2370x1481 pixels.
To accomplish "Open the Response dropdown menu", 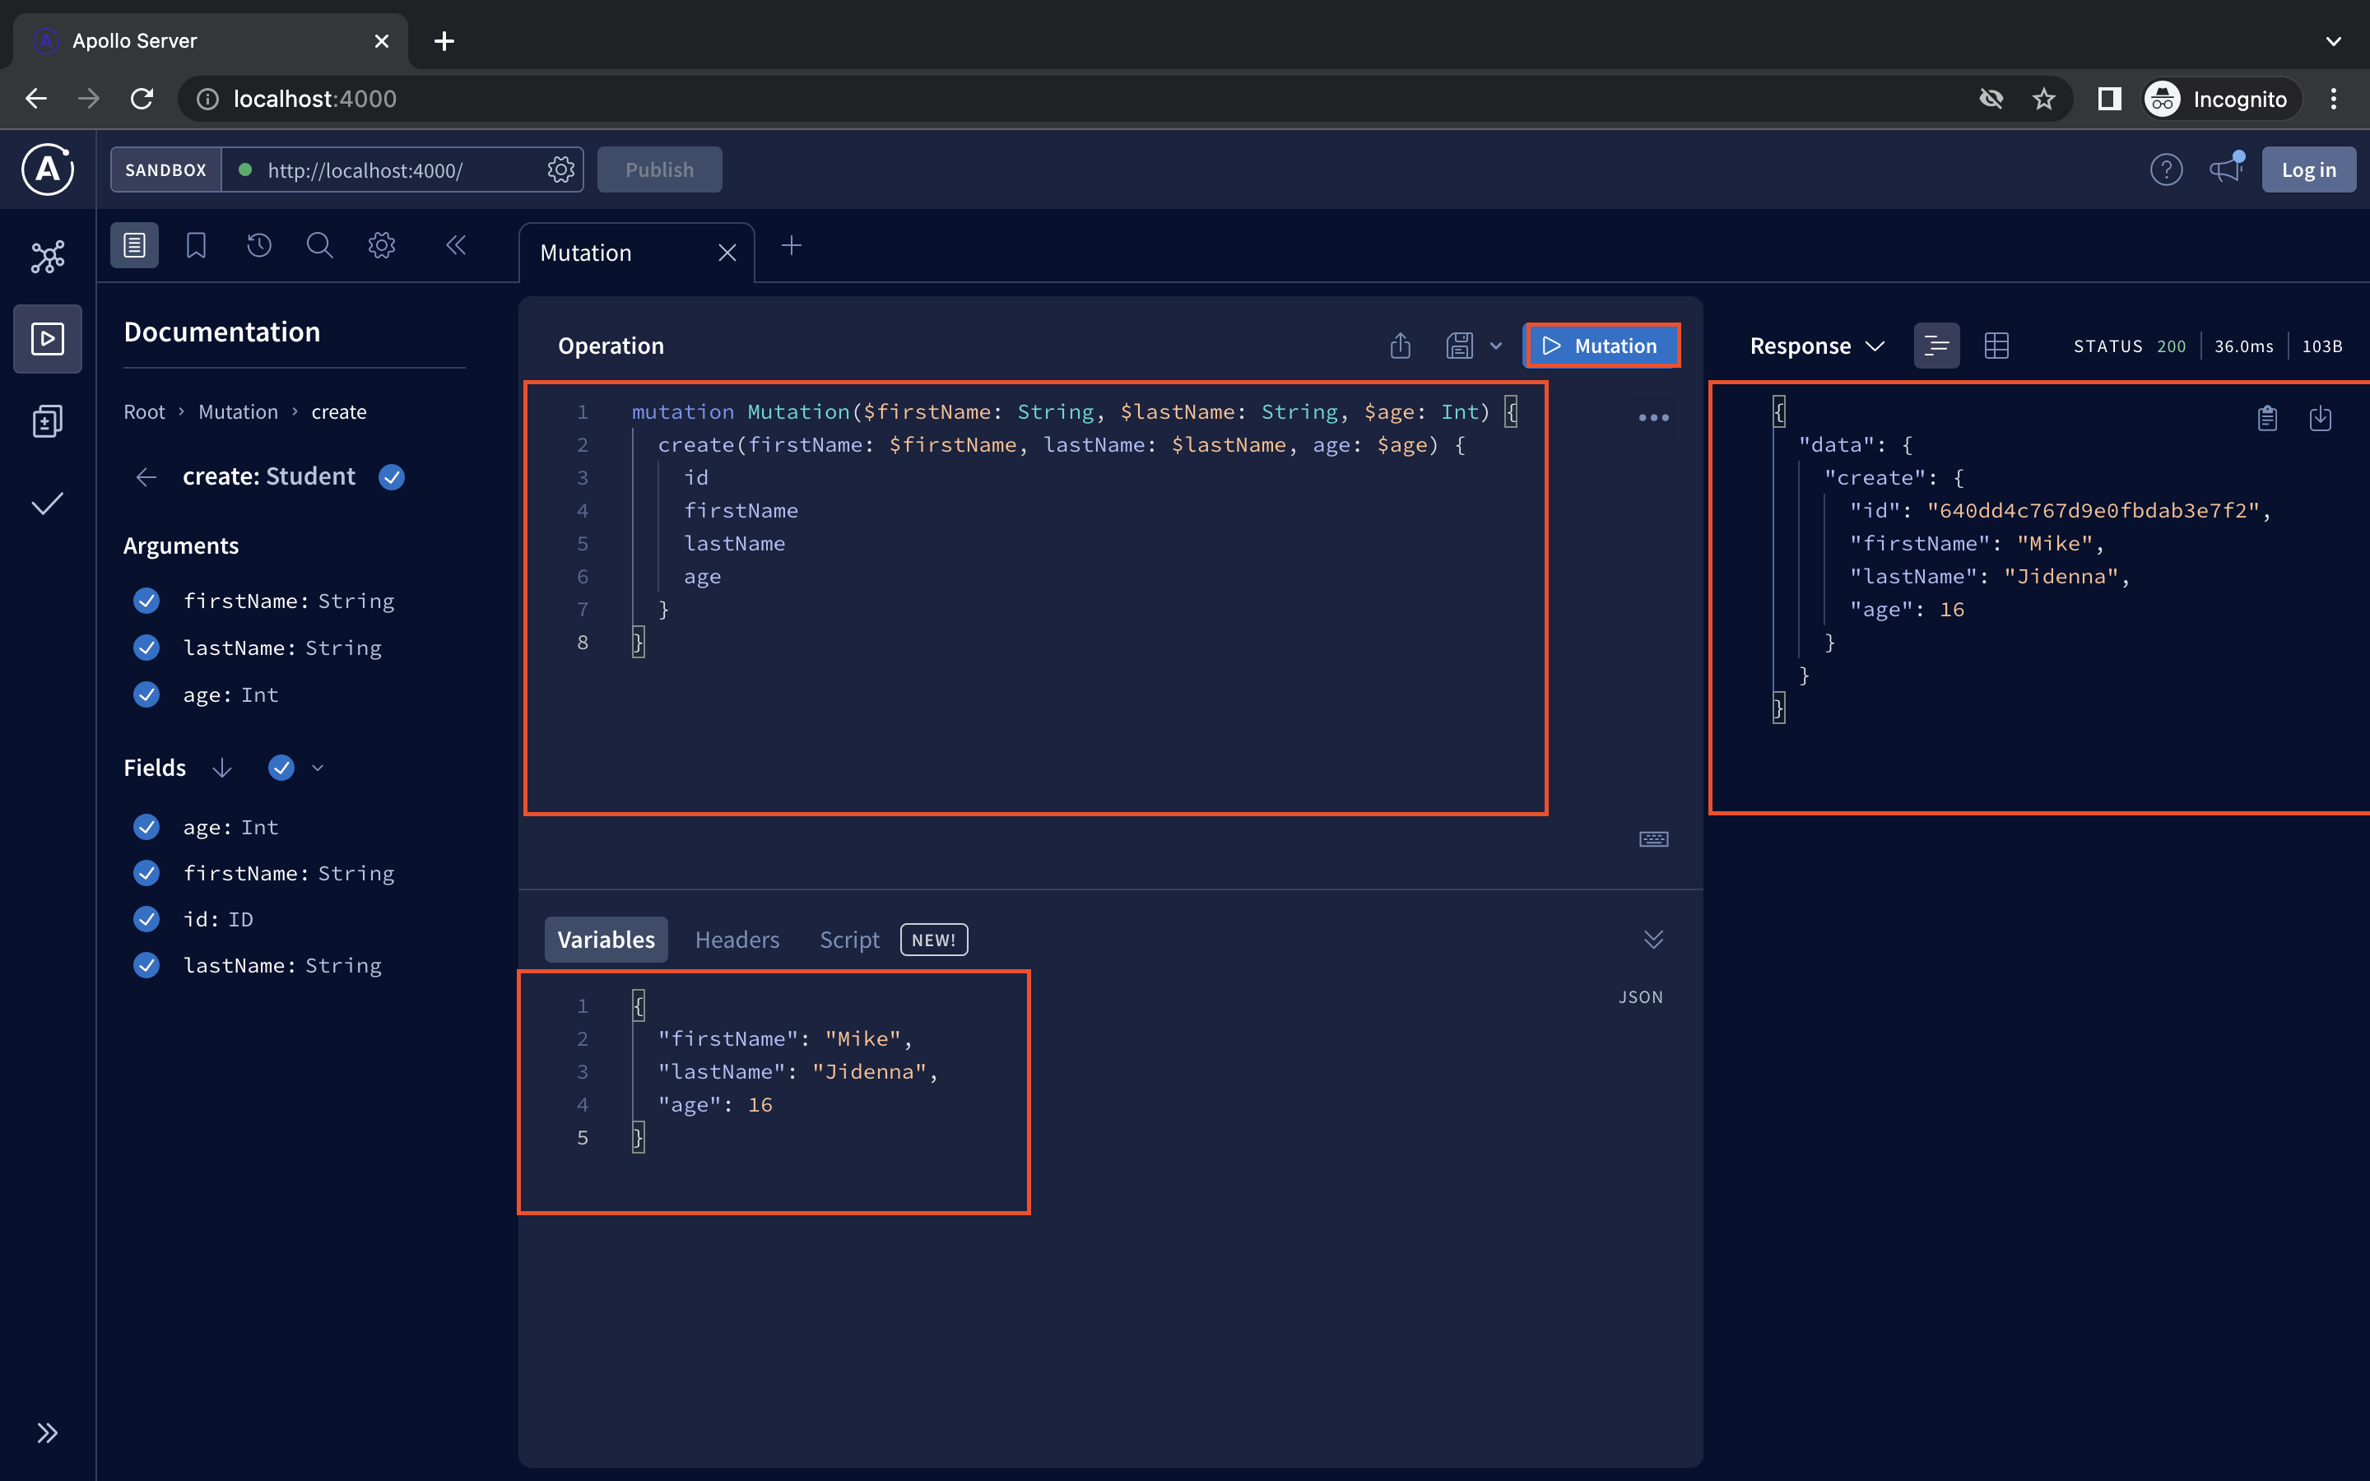I will click(x=1817, y=346).
